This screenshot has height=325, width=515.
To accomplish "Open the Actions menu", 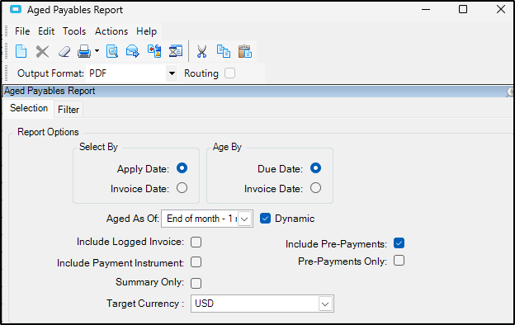I will coord(111,31).
